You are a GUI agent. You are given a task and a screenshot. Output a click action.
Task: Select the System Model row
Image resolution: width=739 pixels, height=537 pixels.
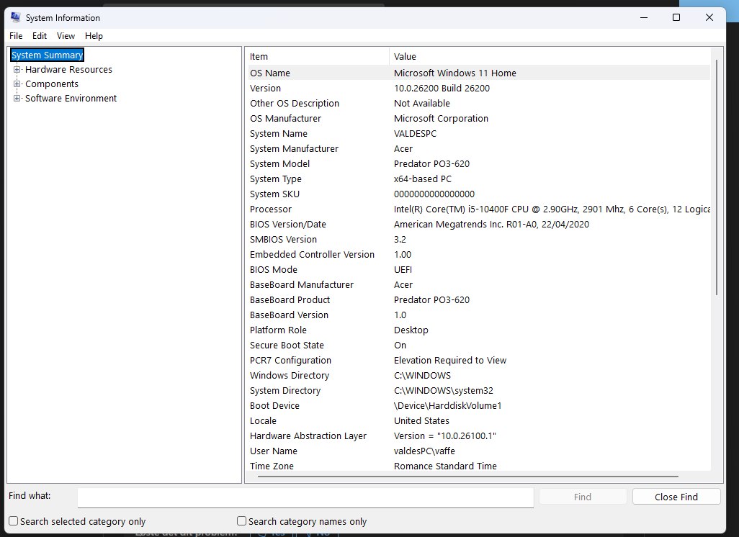pyautogui.click(x=479, y=164)
